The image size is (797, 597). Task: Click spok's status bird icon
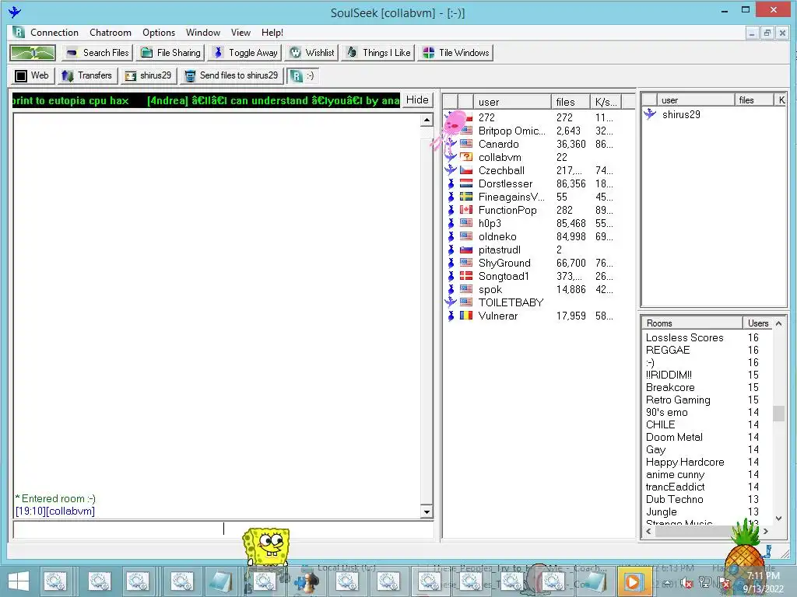[x=451, y=289]
